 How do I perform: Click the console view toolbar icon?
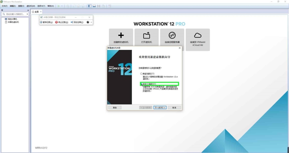pos(110,6)
